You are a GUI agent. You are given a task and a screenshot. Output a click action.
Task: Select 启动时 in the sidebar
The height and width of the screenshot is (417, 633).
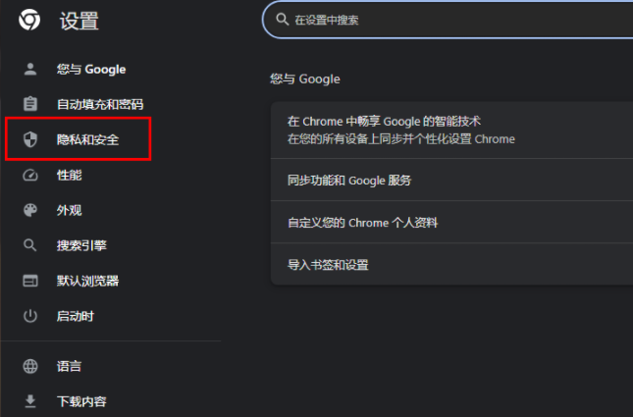click(x=76, y=316)
